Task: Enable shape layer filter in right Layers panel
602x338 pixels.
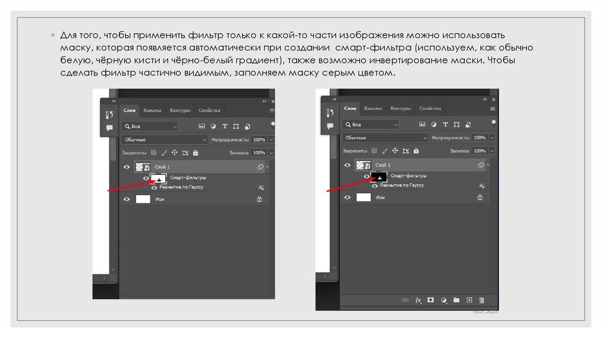Action: tap(456, 124)
